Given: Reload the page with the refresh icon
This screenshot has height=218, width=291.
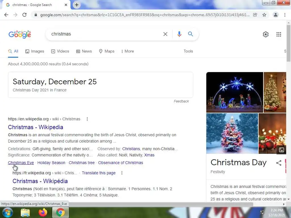Looking at the screenshot, I should (24, 15).
